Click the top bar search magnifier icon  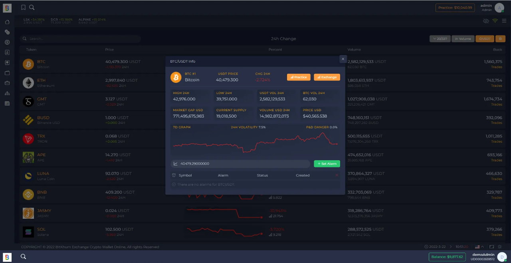point(32,7)
